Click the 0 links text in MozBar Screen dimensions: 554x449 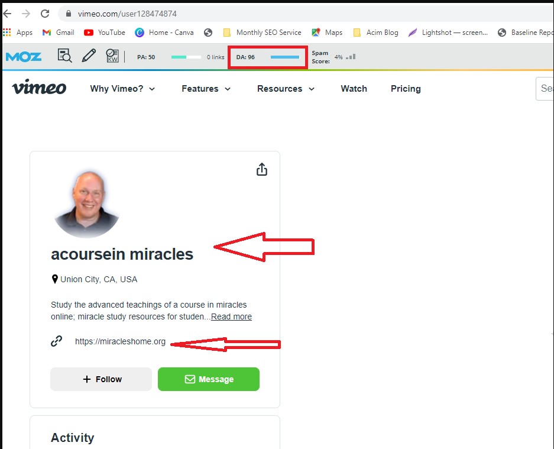(216, 57)
